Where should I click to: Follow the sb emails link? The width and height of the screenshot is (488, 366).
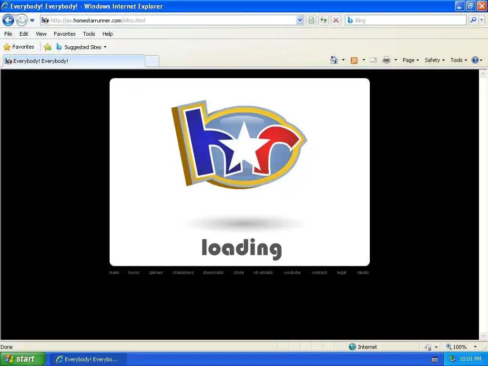pos(263,273)
